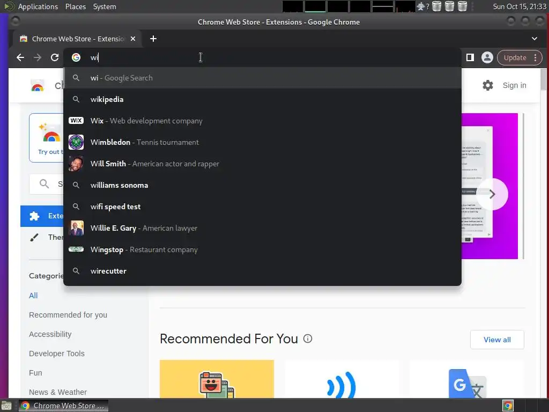Open a new tab with plus icon
Screen dimensions: 549x412
153,39
